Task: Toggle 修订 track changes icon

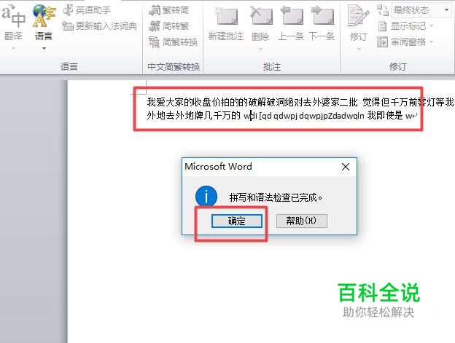Action: (x=359, y=16)
